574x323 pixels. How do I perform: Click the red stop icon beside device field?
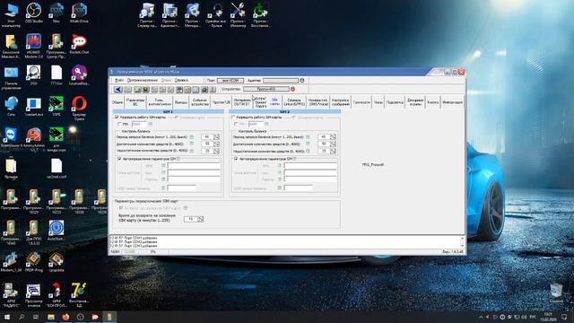tap(293, 89)
